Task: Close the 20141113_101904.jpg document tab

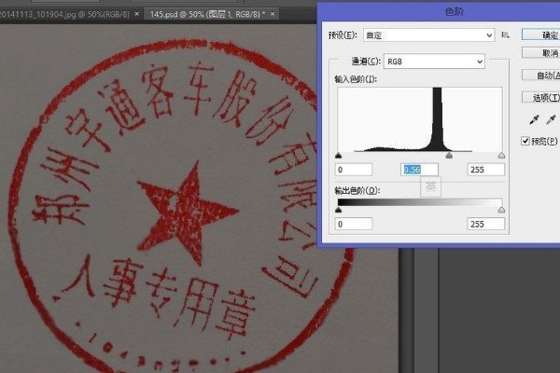Action: pos(138,15)
